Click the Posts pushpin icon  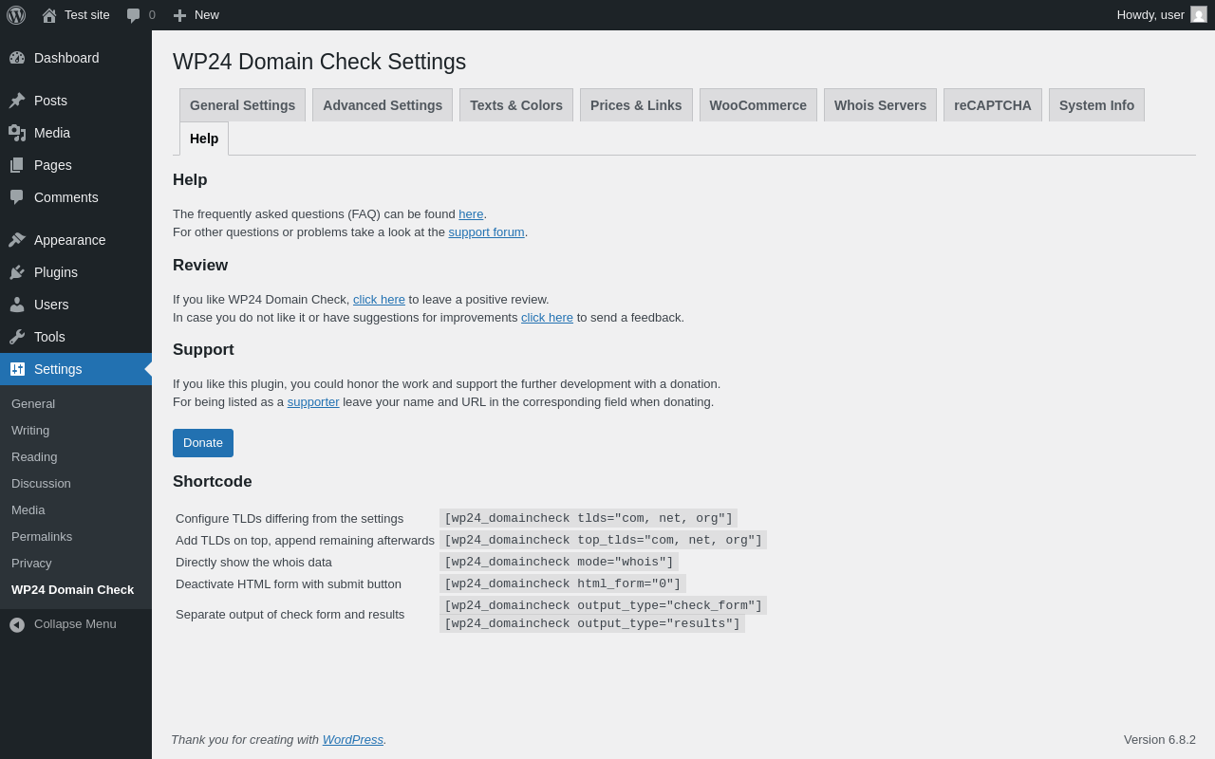point(17,101)
